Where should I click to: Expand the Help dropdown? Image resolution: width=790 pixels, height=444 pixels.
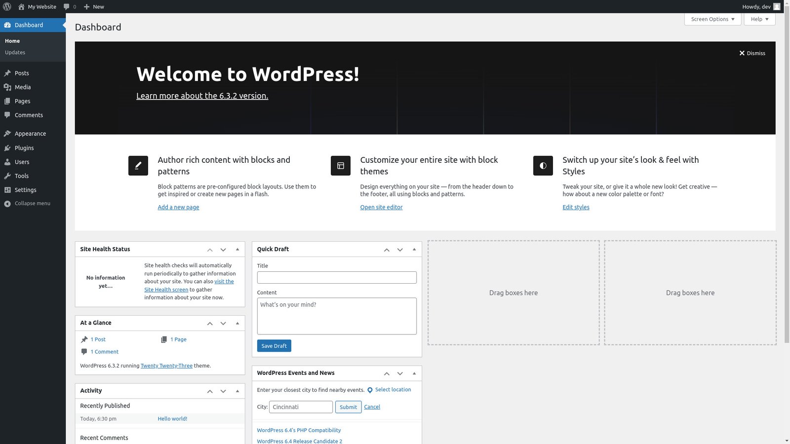(759, 19)
